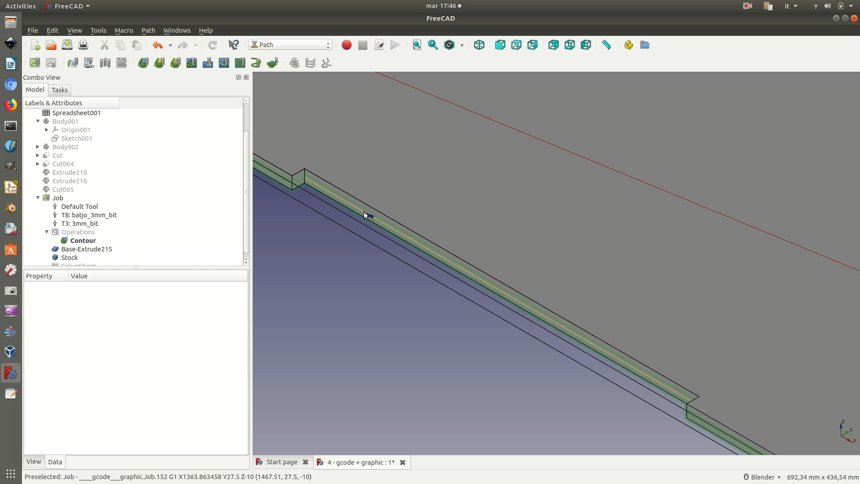Fit the selection in view
Screen dimensions: 860x484
pyautogui.click(x=433, y=45)
